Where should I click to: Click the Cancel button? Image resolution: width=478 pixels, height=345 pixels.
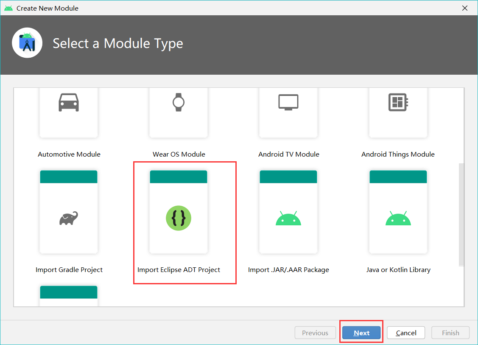[406, 333]
